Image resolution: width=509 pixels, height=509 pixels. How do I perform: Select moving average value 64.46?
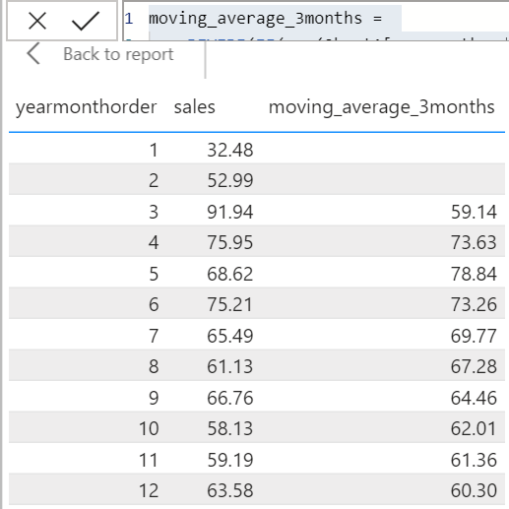tap(474, 398)
